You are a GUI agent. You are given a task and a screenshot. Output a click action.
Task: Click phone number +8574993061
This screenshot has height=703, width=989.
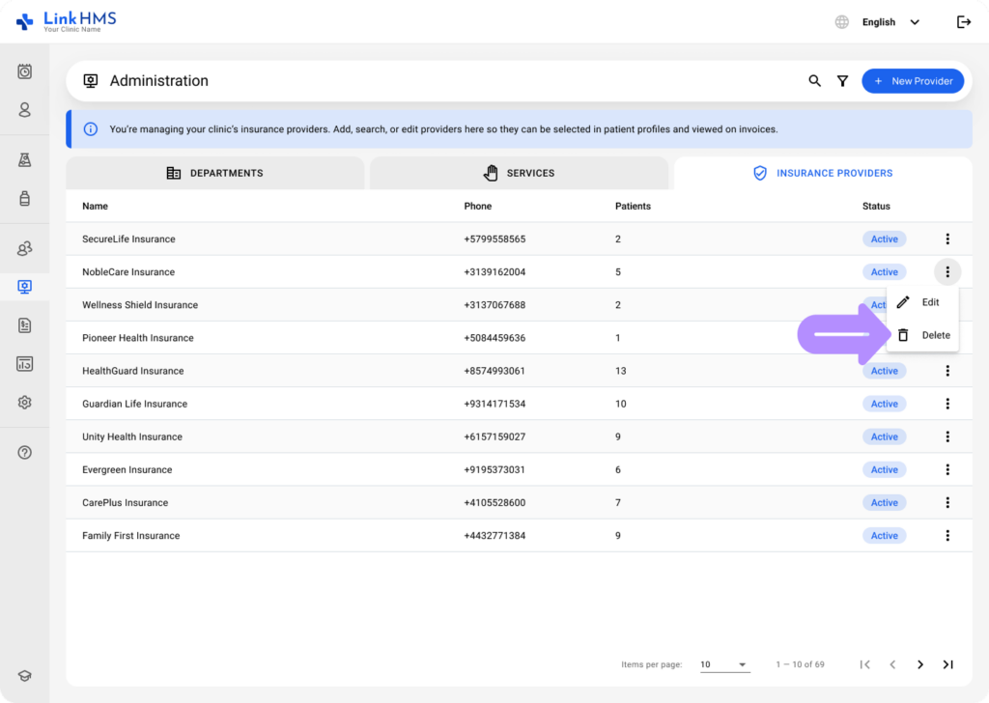point(494,371)
